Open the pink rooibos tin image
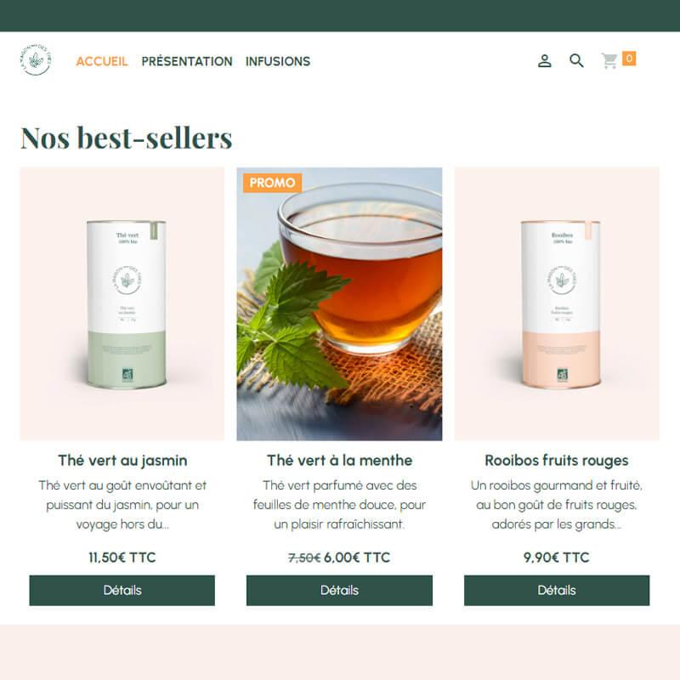This screenshot has height=680, width=680. click(x=557, y=304)
